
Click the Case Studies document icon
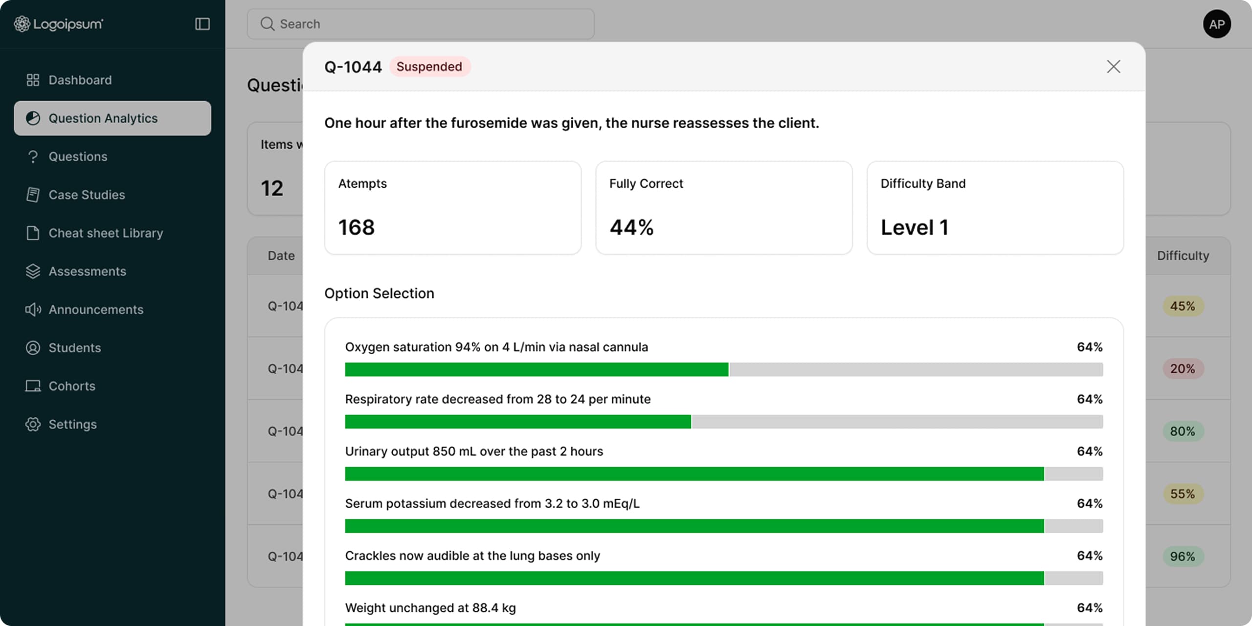coord(33,195)
